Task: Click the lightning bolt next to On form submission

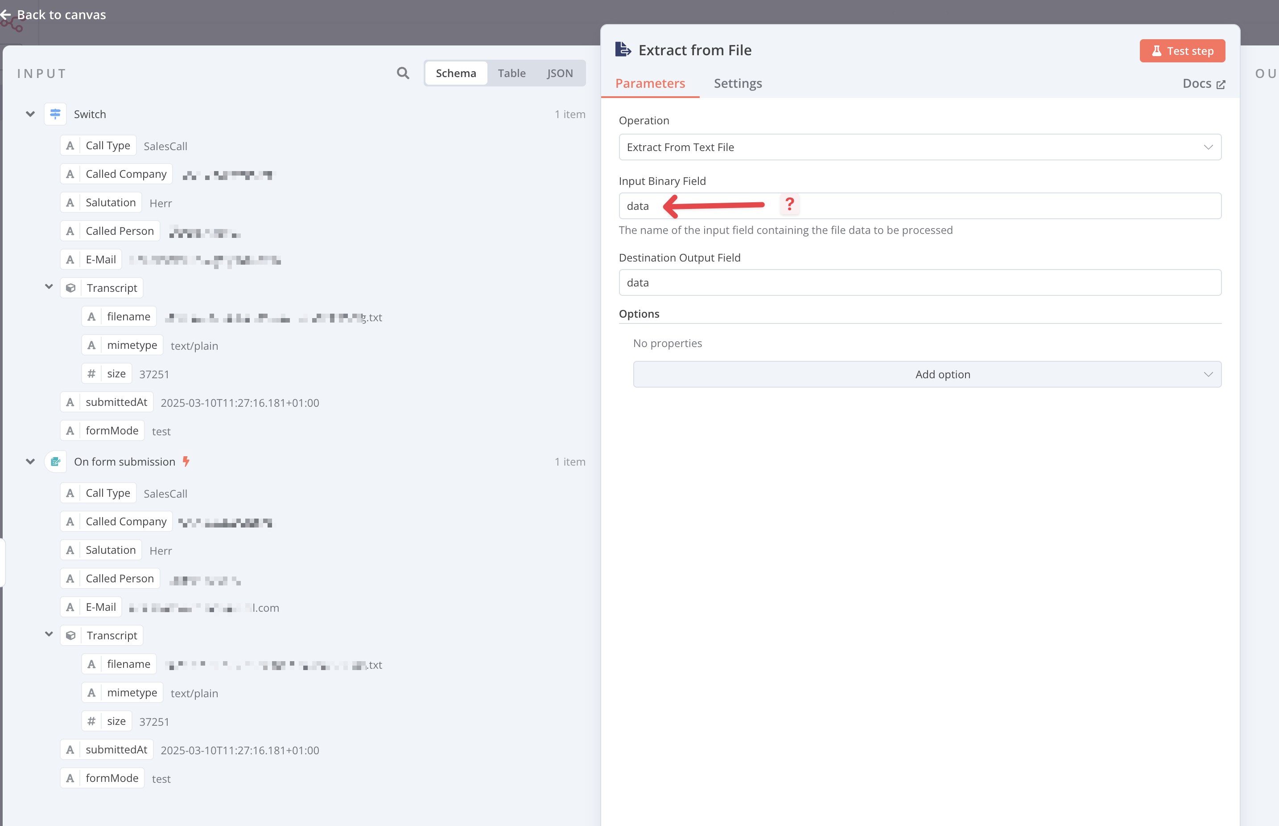Action: coord(186,461)
